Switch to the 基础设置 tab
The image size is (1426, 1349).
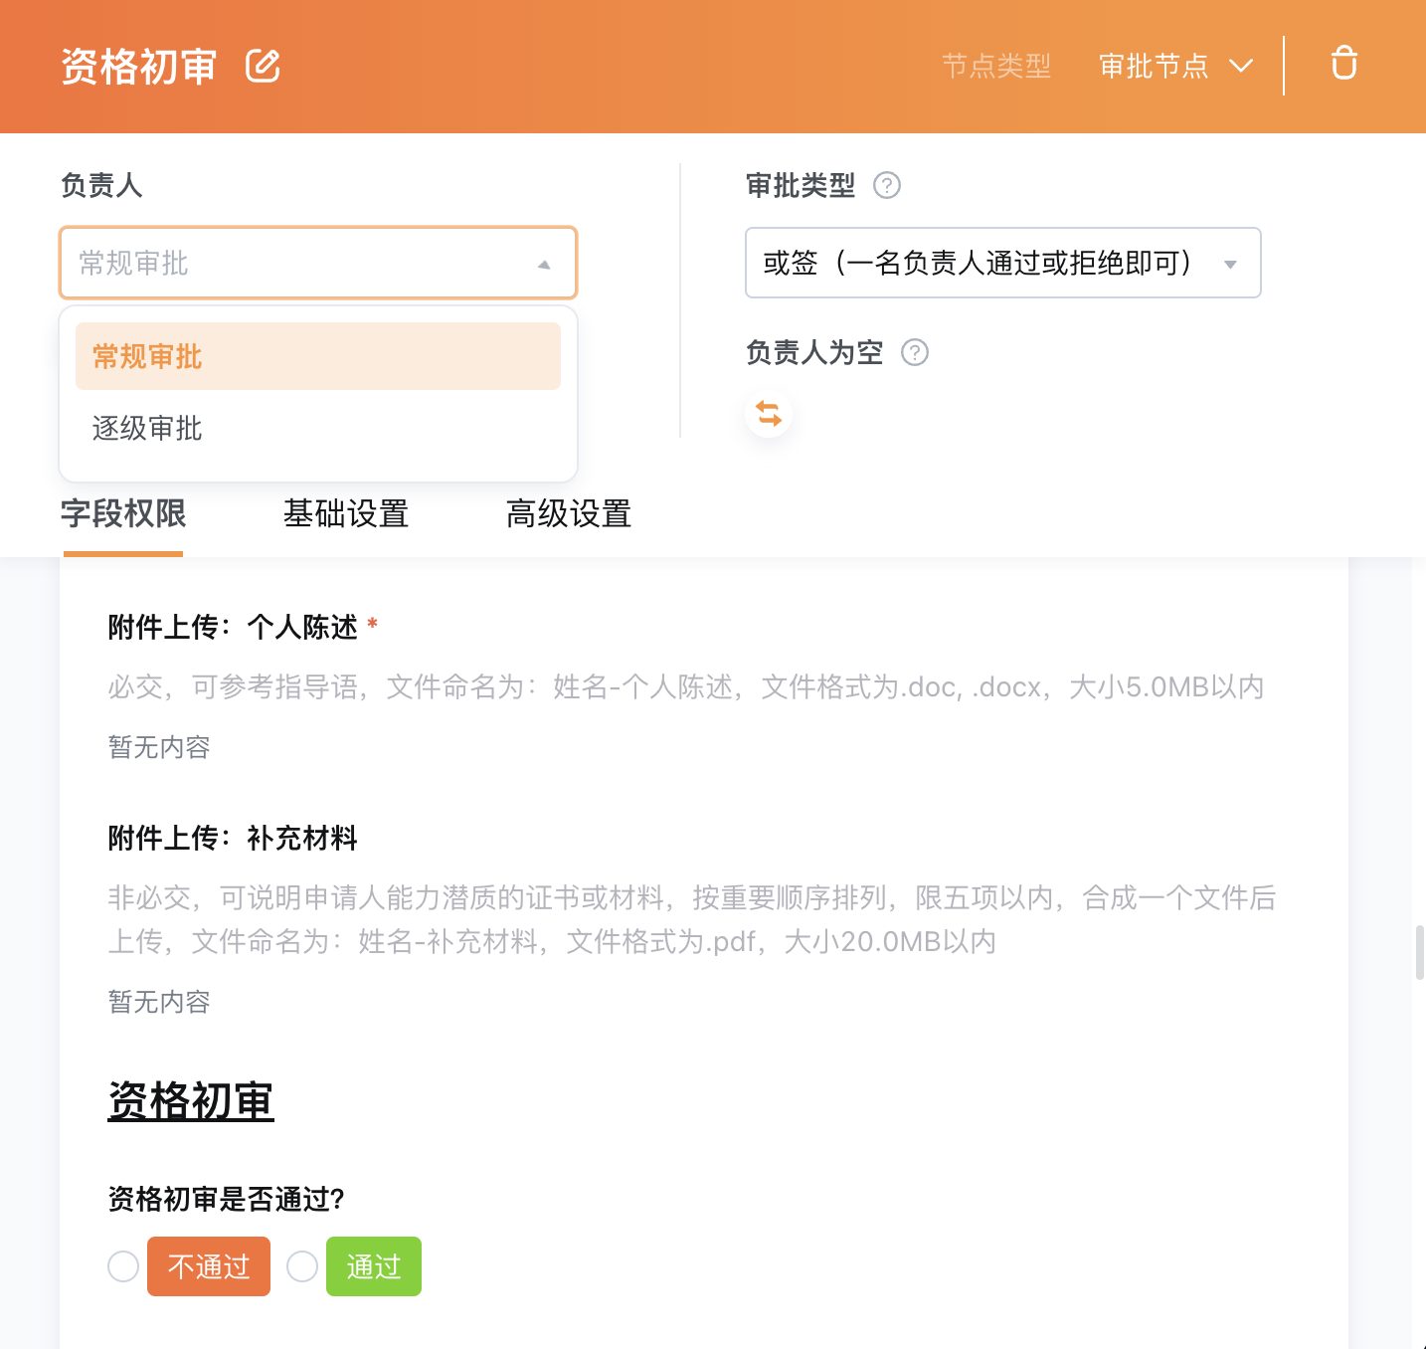coord(346,514)
